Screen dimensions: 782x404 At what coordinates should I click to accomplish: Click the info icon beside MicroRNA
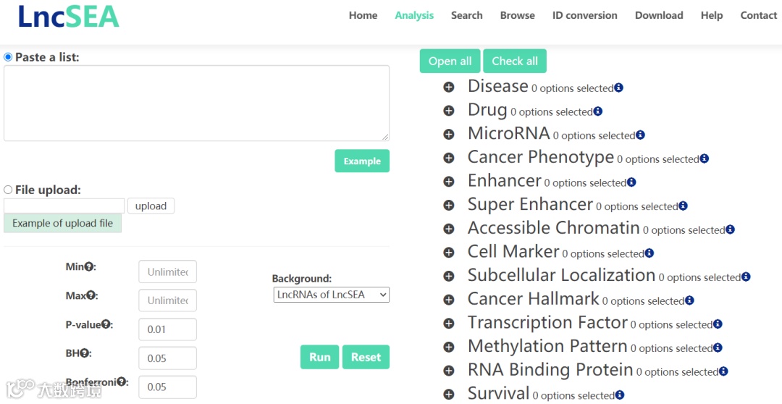click(640, 135)
